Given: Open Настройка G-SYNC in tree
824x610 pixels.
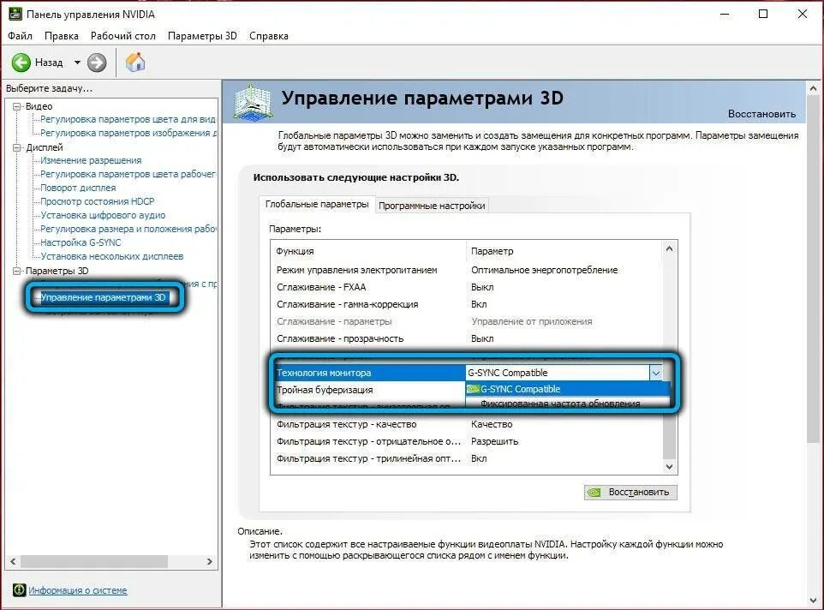Looking at the screenshot, I should [x=81, y=242].
